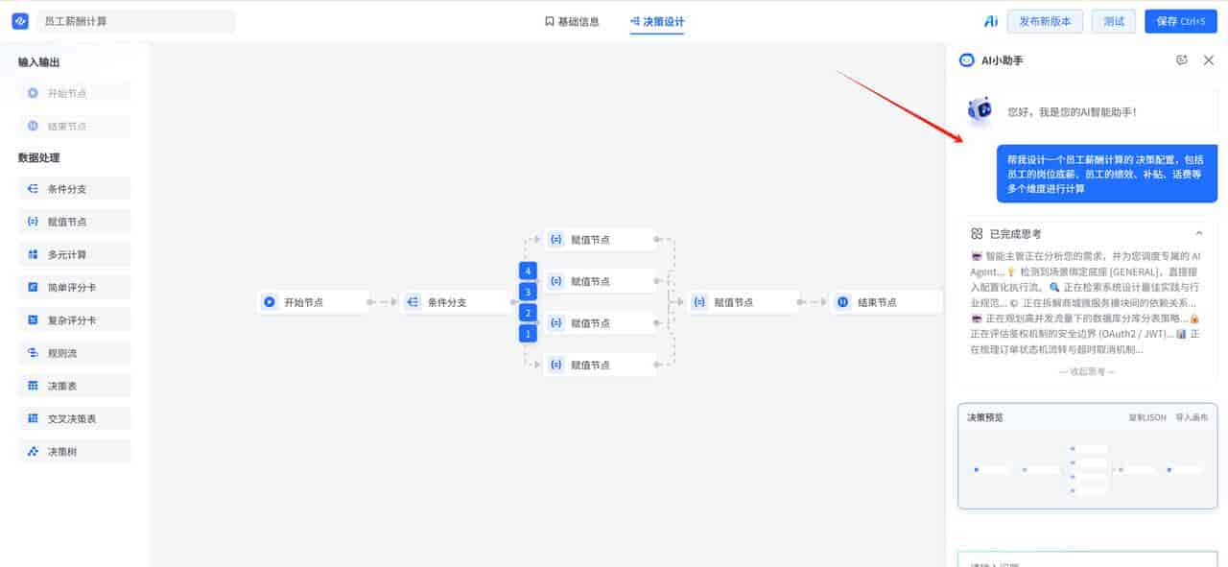1228x567 pixels.
Task: Click the grid icon beside 已完成思考
Action: (977, 233)
